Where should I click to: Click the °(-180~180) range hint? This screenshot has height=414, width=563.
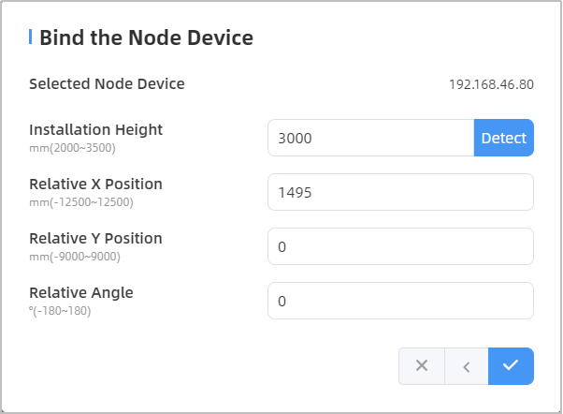coord(60,310)
